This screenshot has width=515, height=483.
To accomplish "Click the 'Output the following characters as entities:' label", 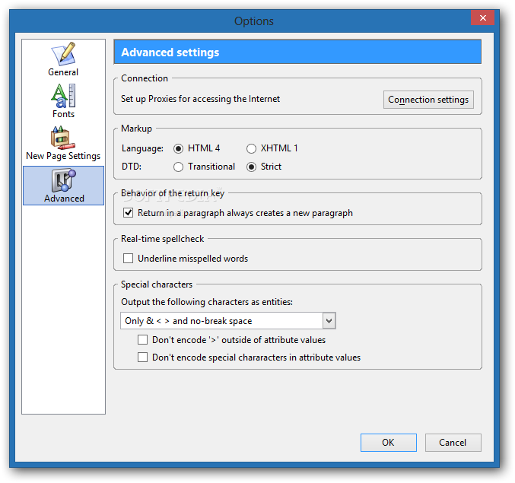I will [207, 302].
